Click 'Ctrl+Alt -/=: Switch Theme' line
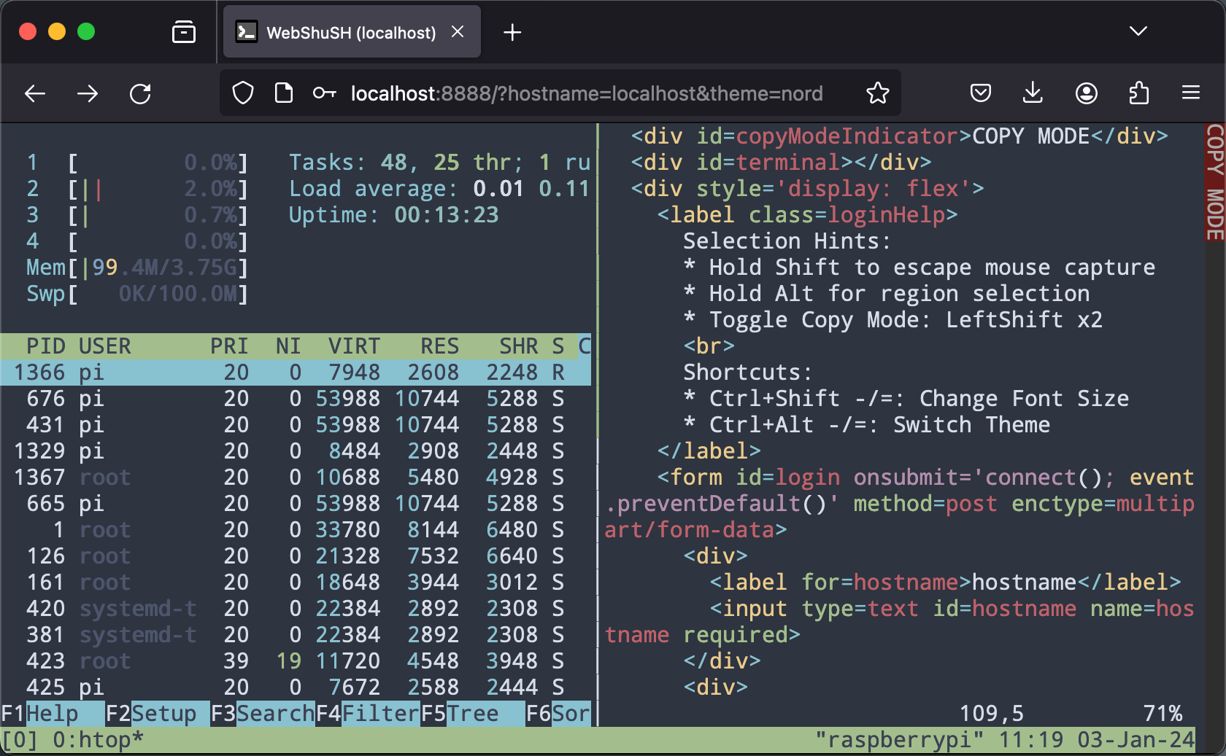This screenshot has width=1226, height=756. (x=867, y=425)
